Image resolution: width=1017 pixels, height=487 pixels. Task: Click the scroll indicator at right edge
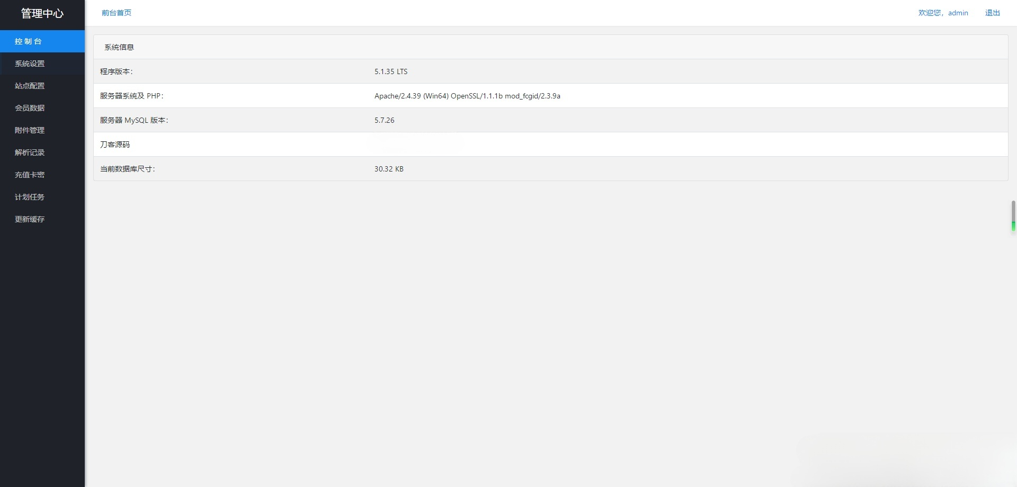pos(1013,216)
